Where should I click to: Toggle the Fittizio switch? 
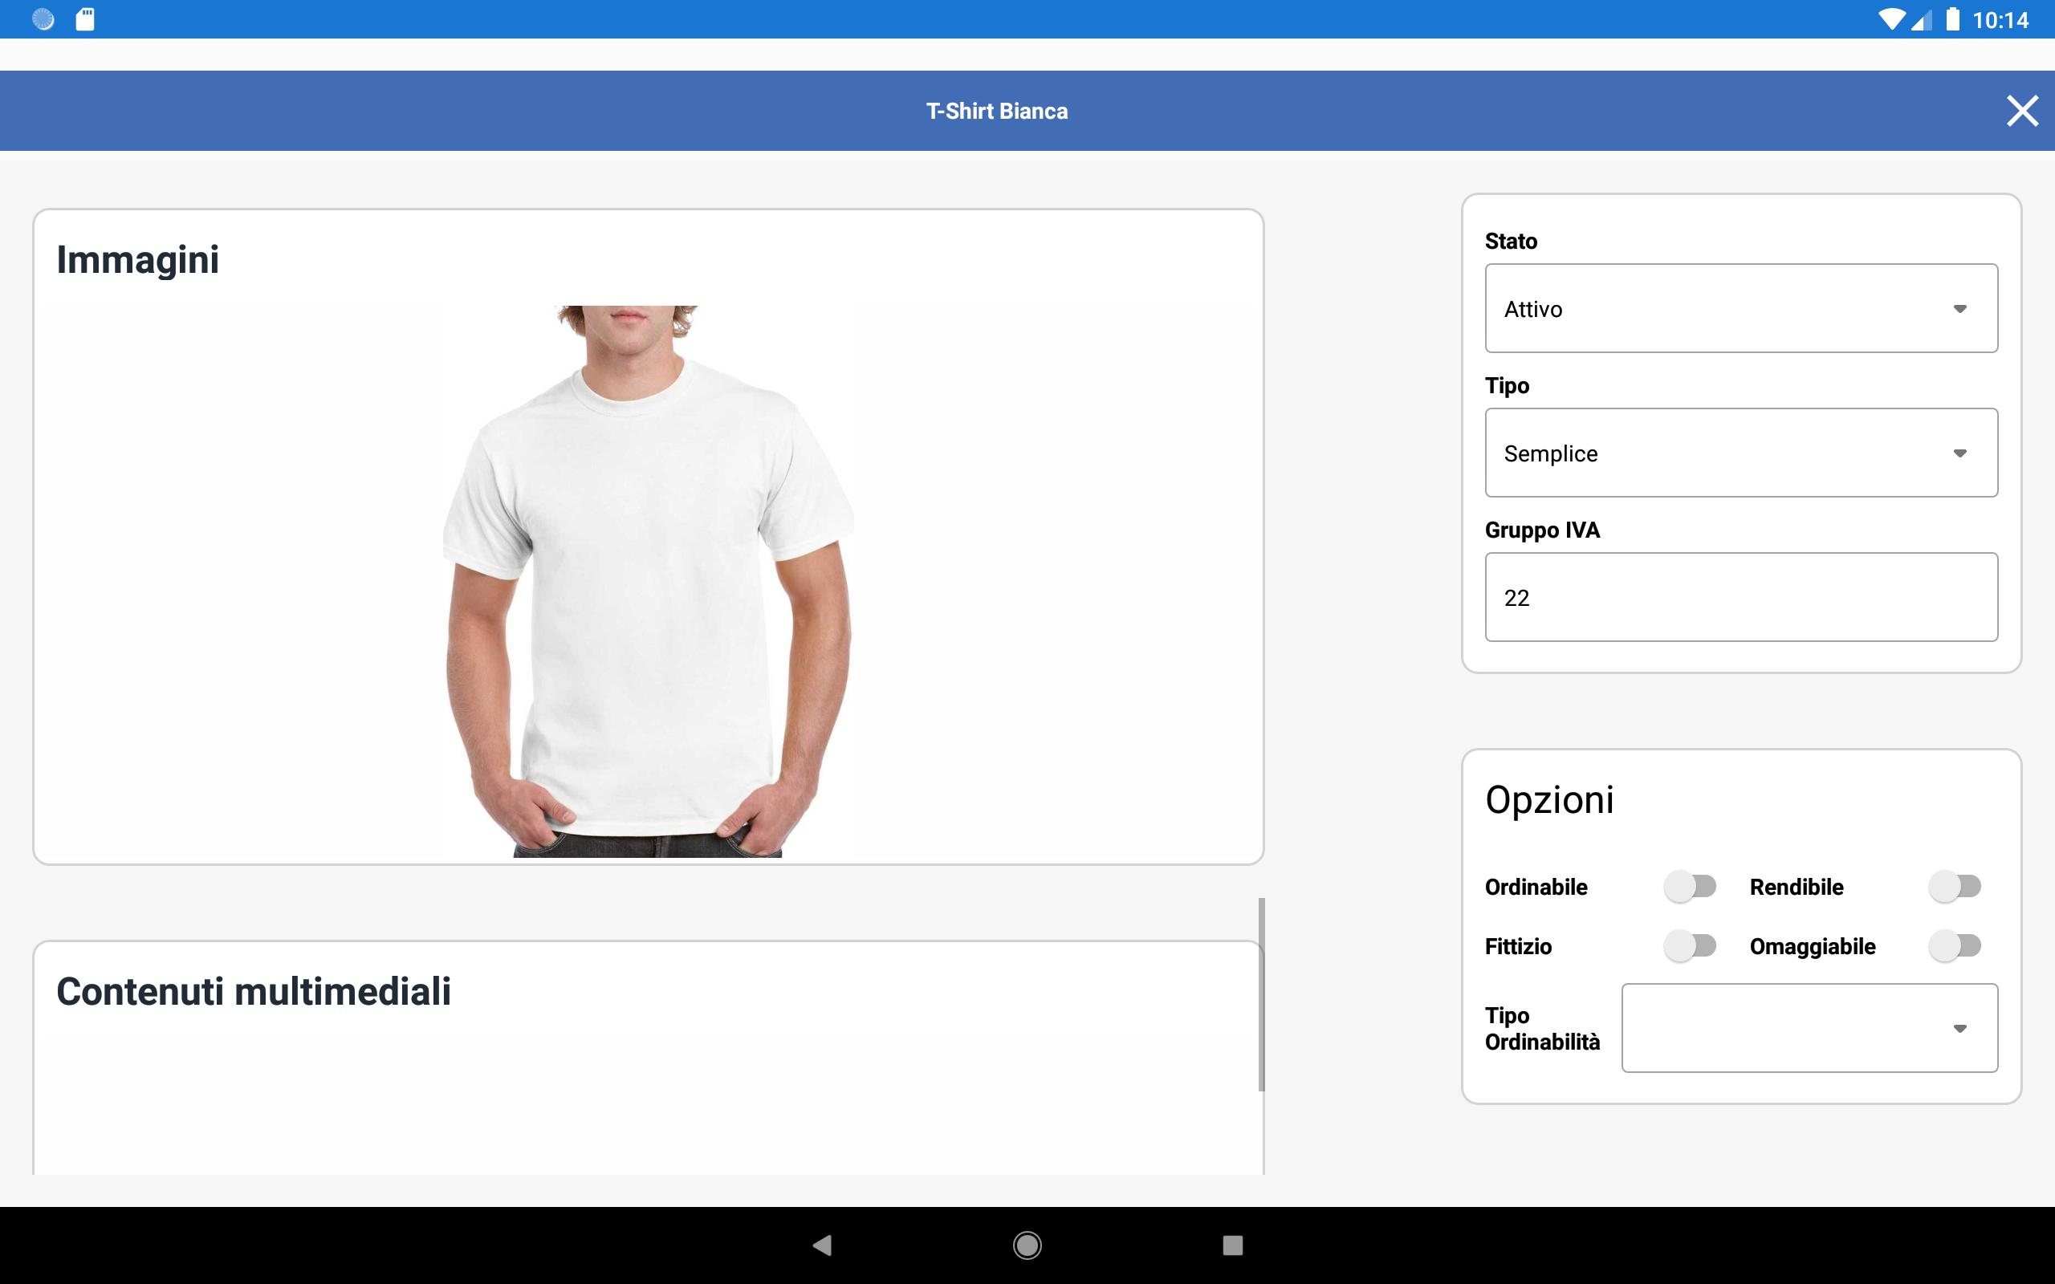[1690, 946]
